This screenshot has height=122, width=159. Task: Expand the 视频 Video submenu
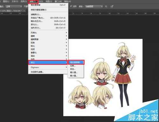(48, 49)
